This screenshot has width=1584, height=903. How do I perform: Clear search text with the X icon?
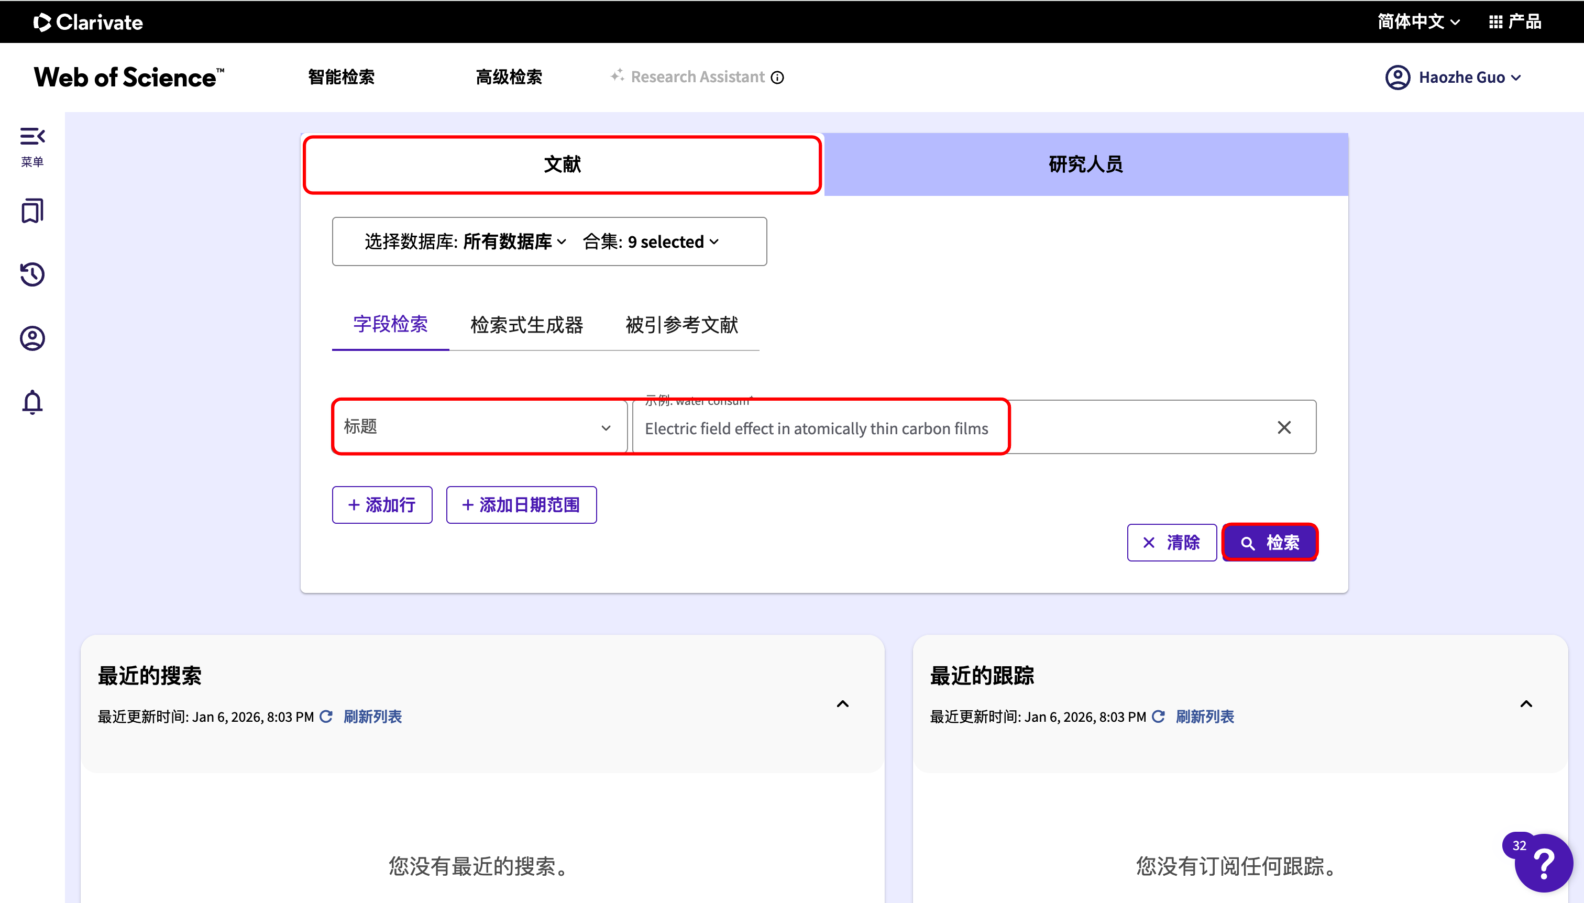1284,427
